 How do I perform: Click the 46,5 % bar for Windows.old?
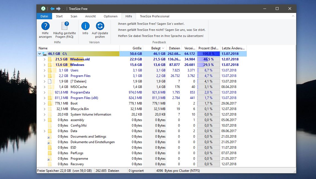tap(208, 59)
